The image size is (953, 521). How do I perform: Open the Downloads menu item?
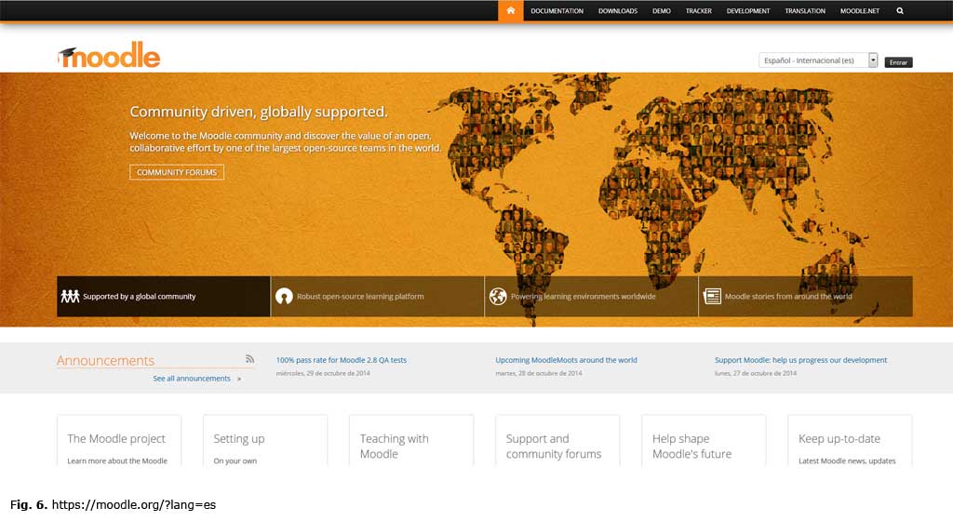tap(618, 11)
